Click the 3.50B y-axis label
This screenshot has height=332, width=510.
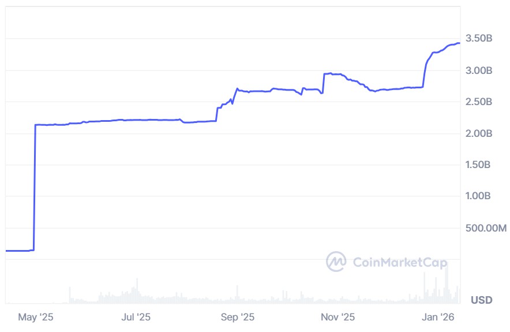(x=479, y=39)
